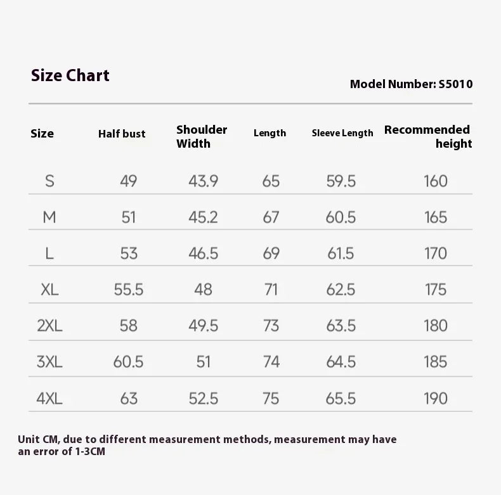Select the 3XL size row label

pos(49,362)
